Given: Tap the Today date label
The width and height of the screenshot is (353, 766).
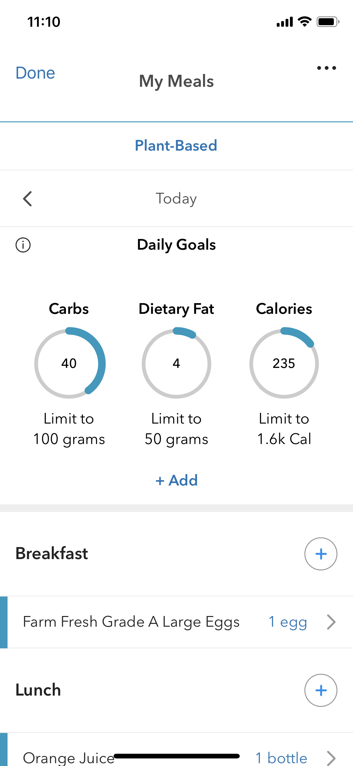Looking at the screenshot, I should pos(176,199).
